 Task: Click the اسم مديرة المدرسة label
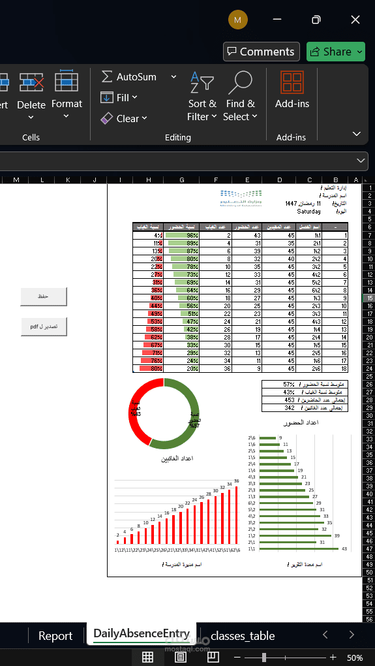[182, 565]
